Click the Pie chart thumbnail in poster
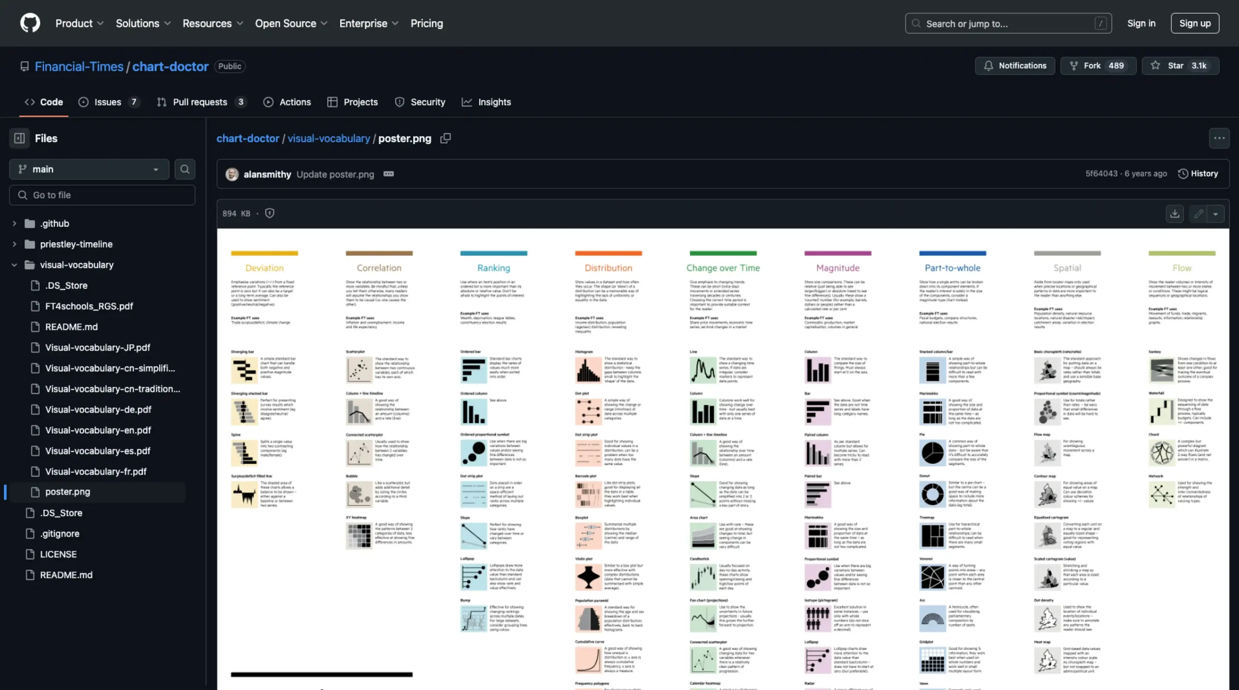 [x=932, y=453]
